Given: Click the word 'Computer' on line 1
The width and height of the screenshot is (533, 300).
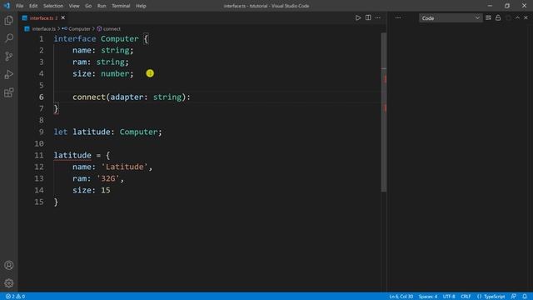Looking at the screenshot, I should pyautogui.click(x=119, y=39).
